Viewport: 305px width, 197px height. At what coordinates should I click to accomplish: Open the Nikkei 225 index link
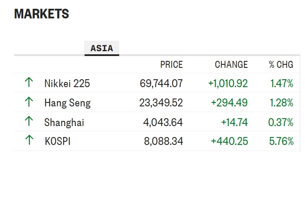(x=67, y=84)
